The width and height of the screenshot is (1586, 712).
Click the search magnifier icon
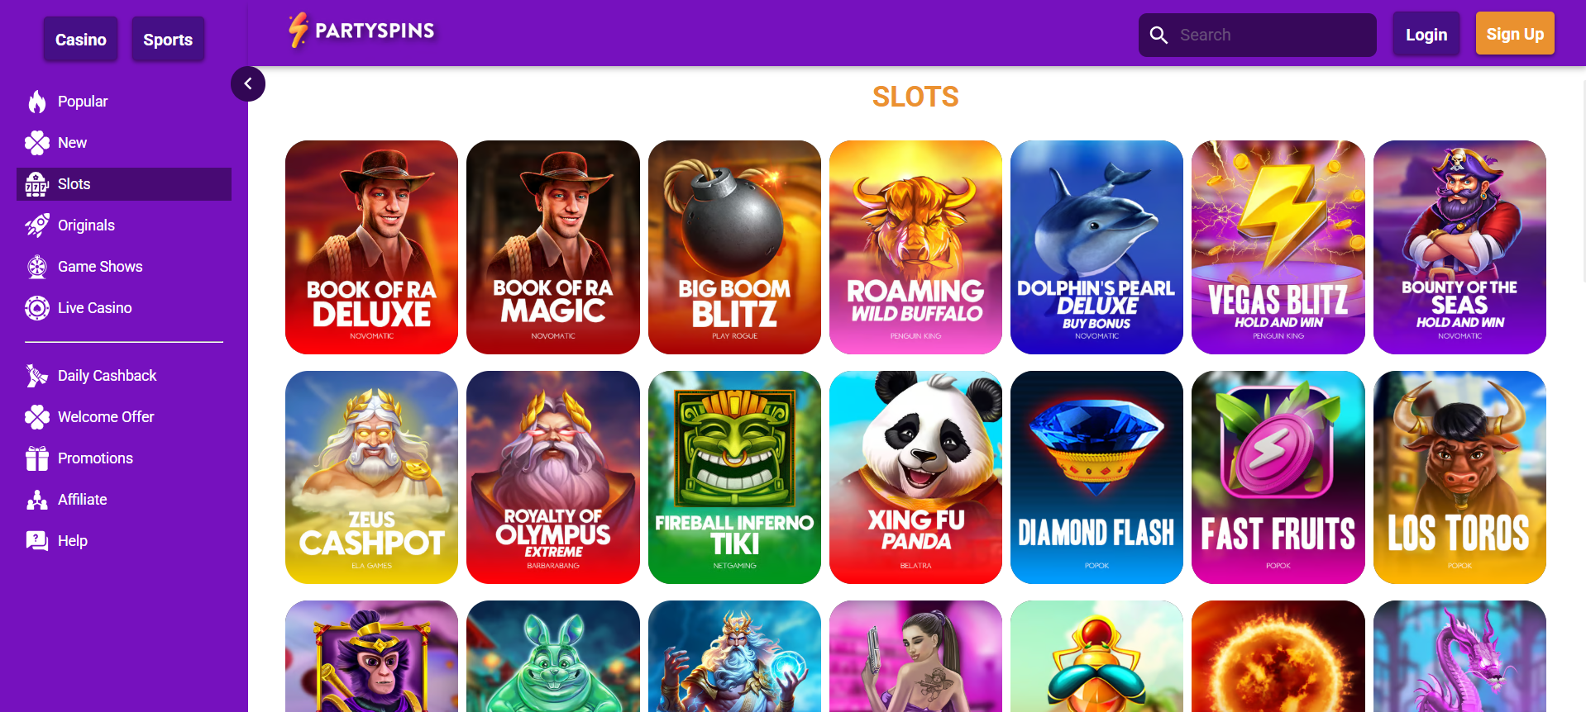(1159, 35)
